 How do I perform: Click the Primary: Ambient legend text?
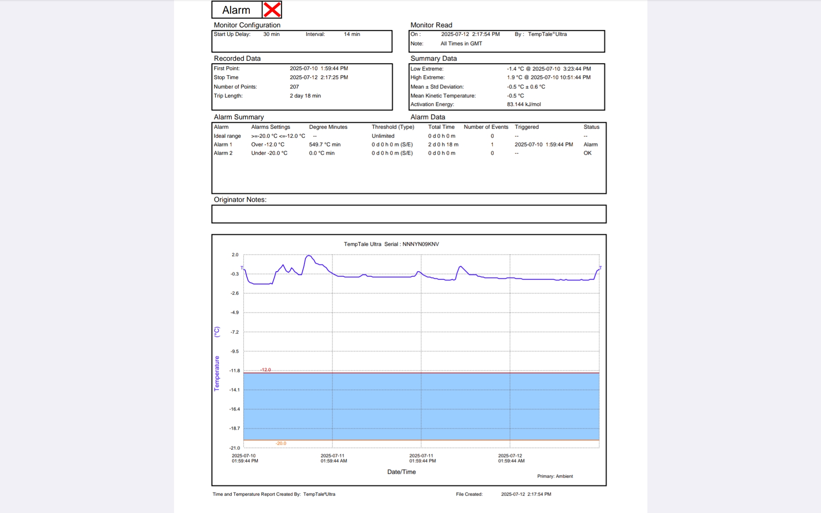(x=555, y=476)
